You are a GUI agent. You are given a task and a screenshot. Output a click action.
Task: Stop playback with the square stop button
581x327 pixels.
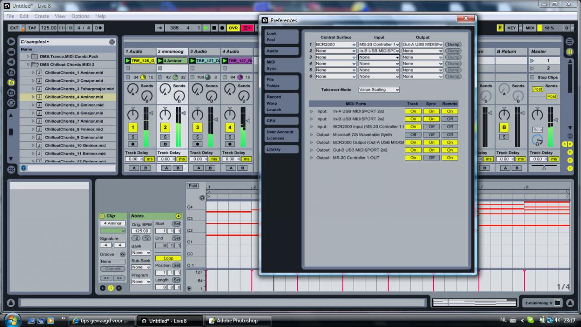pyautogui.click(x=214, y=28)
